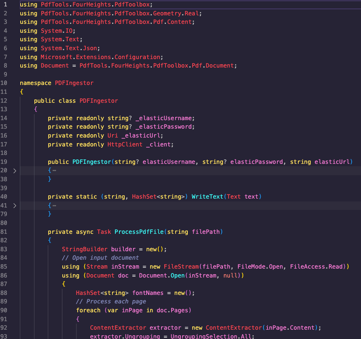Click 'PDFIngestor' in the class declaration line
The width and height of the screenshot is (361, 339).
click(x=99, y=101)
